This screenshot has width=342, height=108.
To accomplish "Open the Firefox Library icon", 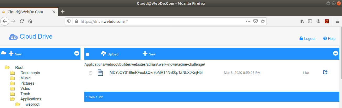I will pos(302,21).
